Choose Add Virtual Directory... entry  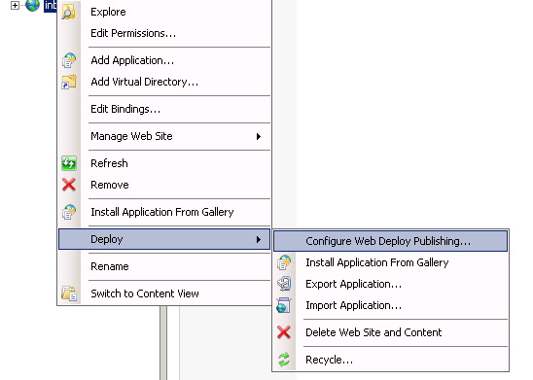click(164, 82)
